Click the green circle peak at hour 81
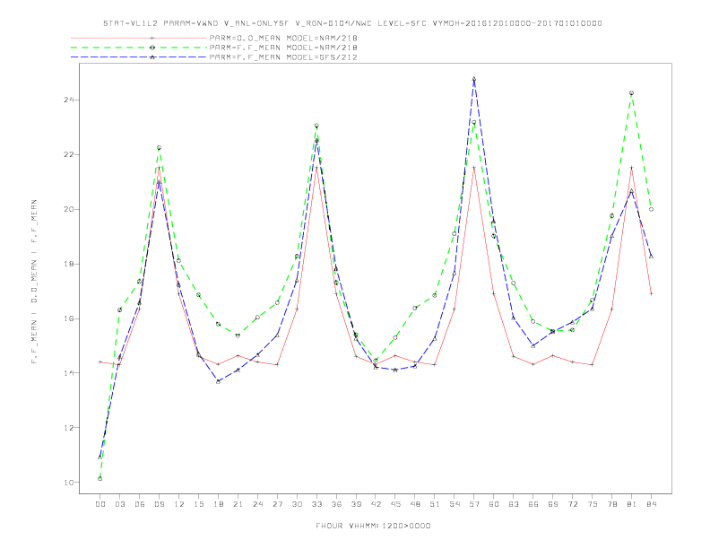Screen dimensions: 710x549 tap(632, 93)
